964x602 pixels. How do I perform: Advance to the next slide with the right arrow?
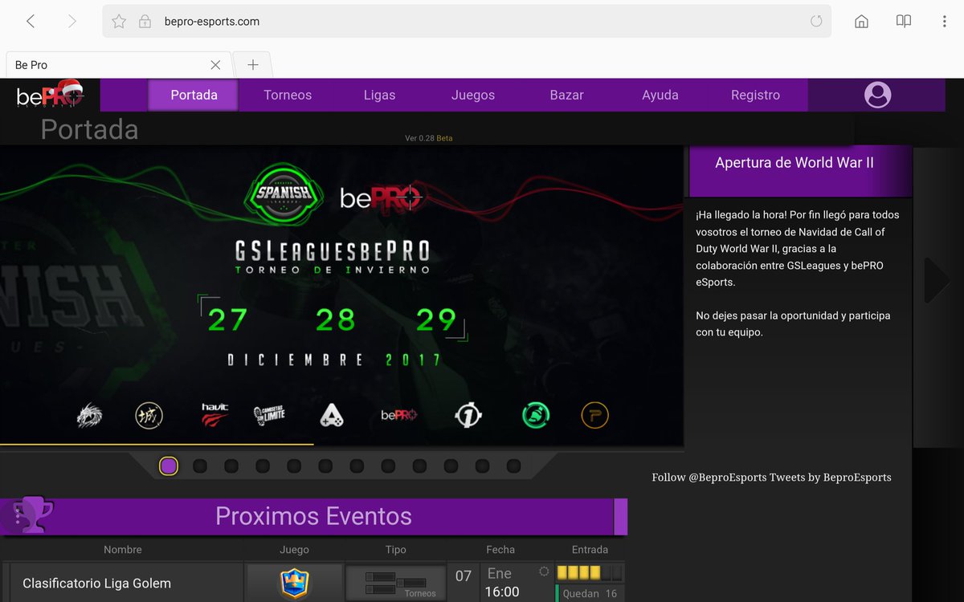point(937,281)
